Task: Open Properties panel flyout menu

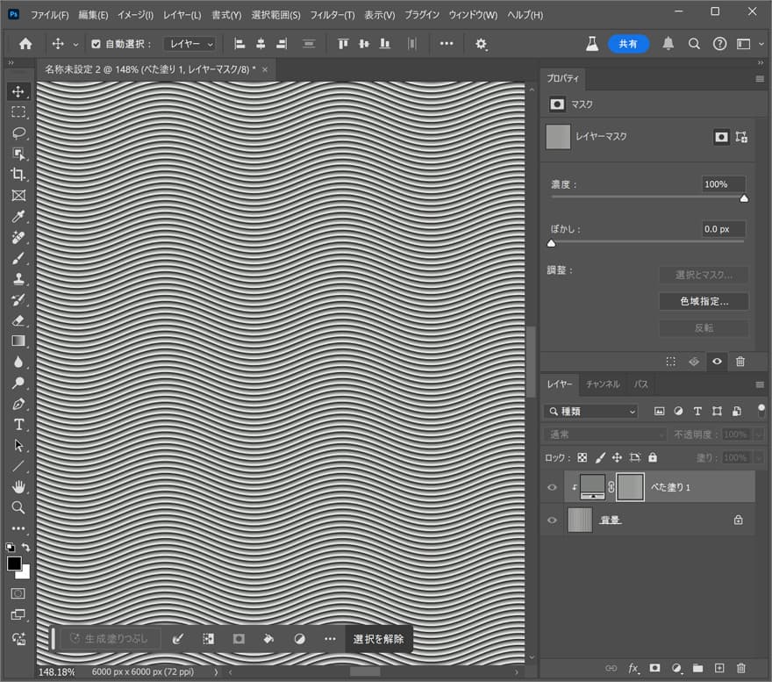Action: coord(760,79)
